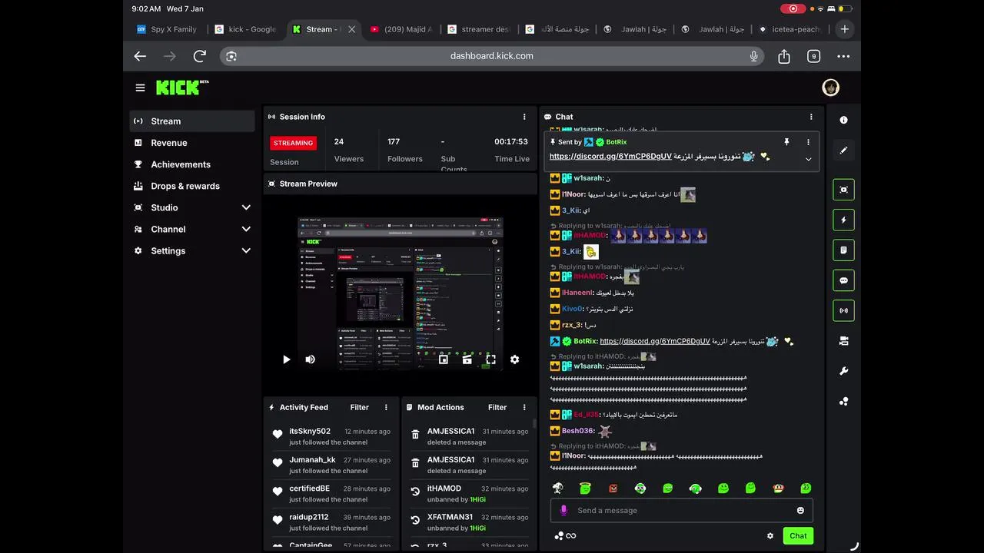The height and width of the screenshot is (553, 984).
Task: Click the edit pencil in right toolbar
Action: pyautogui.click(x=843, y=151)
